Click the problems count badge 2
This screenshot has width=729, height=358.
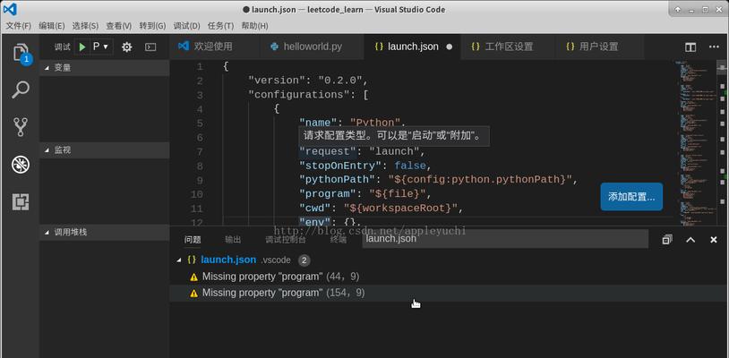[304, 260]
